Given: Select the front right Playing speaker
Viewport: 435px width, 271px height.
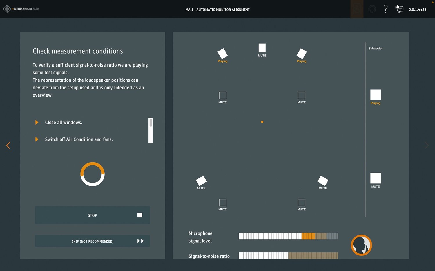Looking at the screenshot, I should [301, 54].
